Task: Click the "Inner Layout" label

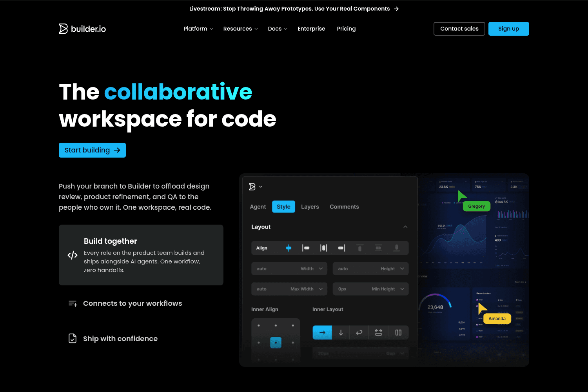Action: click(328, 309)
